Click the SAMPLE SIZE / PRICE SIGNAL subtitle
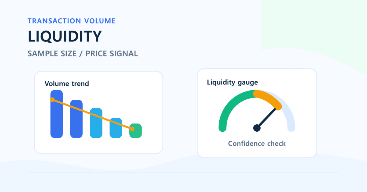This screenshot has height=192, width=367. click(83, 54)
